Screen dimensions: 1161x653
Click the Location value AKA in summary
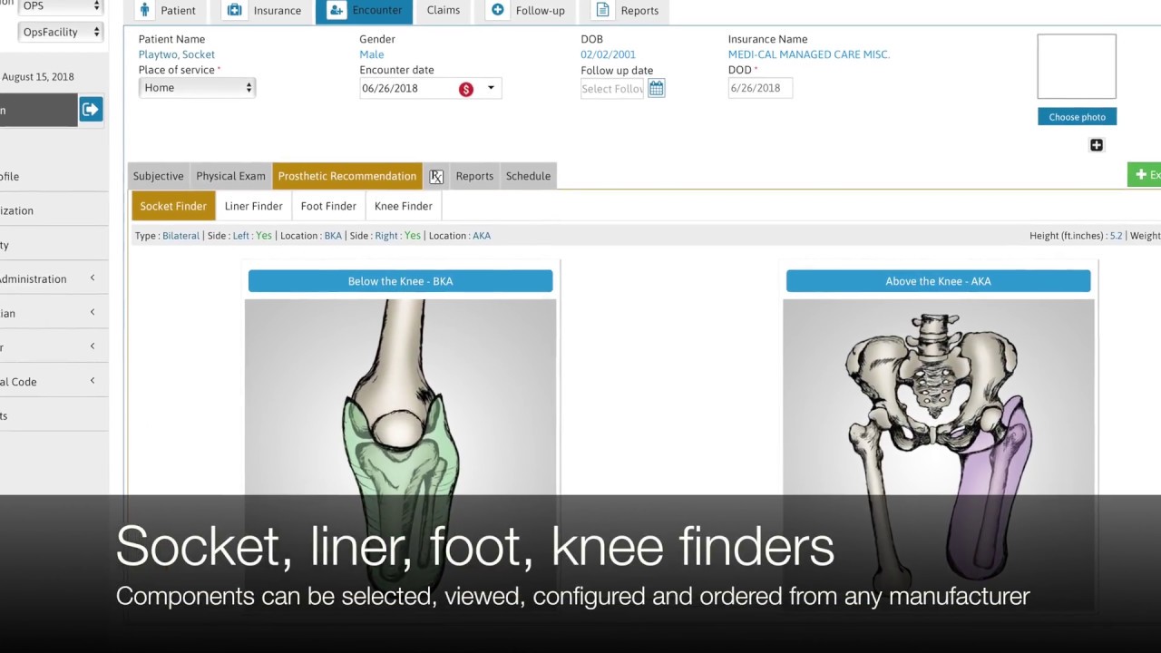482,236
